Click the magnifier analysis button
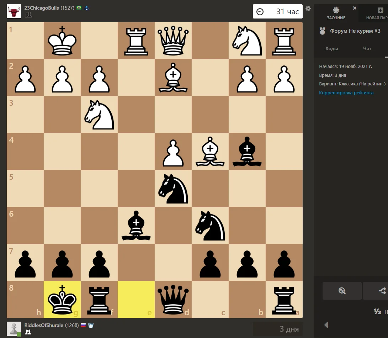This screenshot has width=388, height=338. [342, 291]
